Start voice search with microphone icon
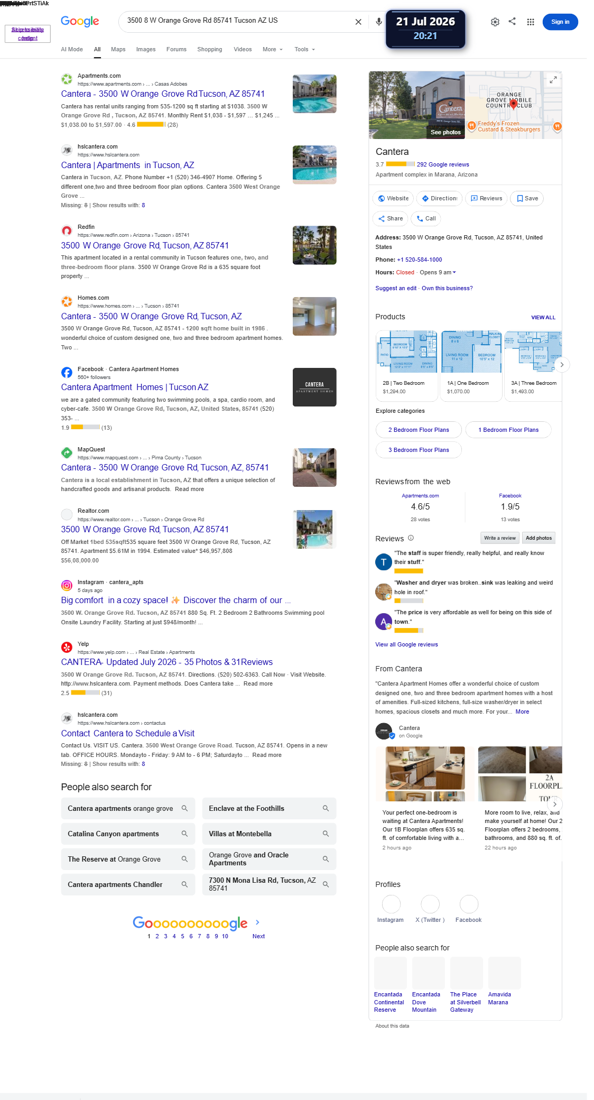The height and width of the screenshot is (1100, 594). tap(379, 22)
